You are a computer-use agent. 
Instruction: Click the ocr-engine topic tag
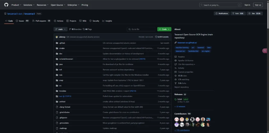coord(206,51)
